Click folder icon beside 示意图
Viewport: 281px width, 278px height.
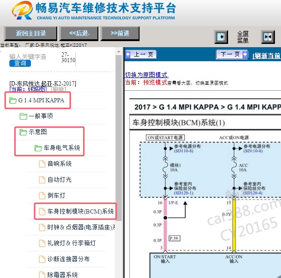[x=23, y=132]
